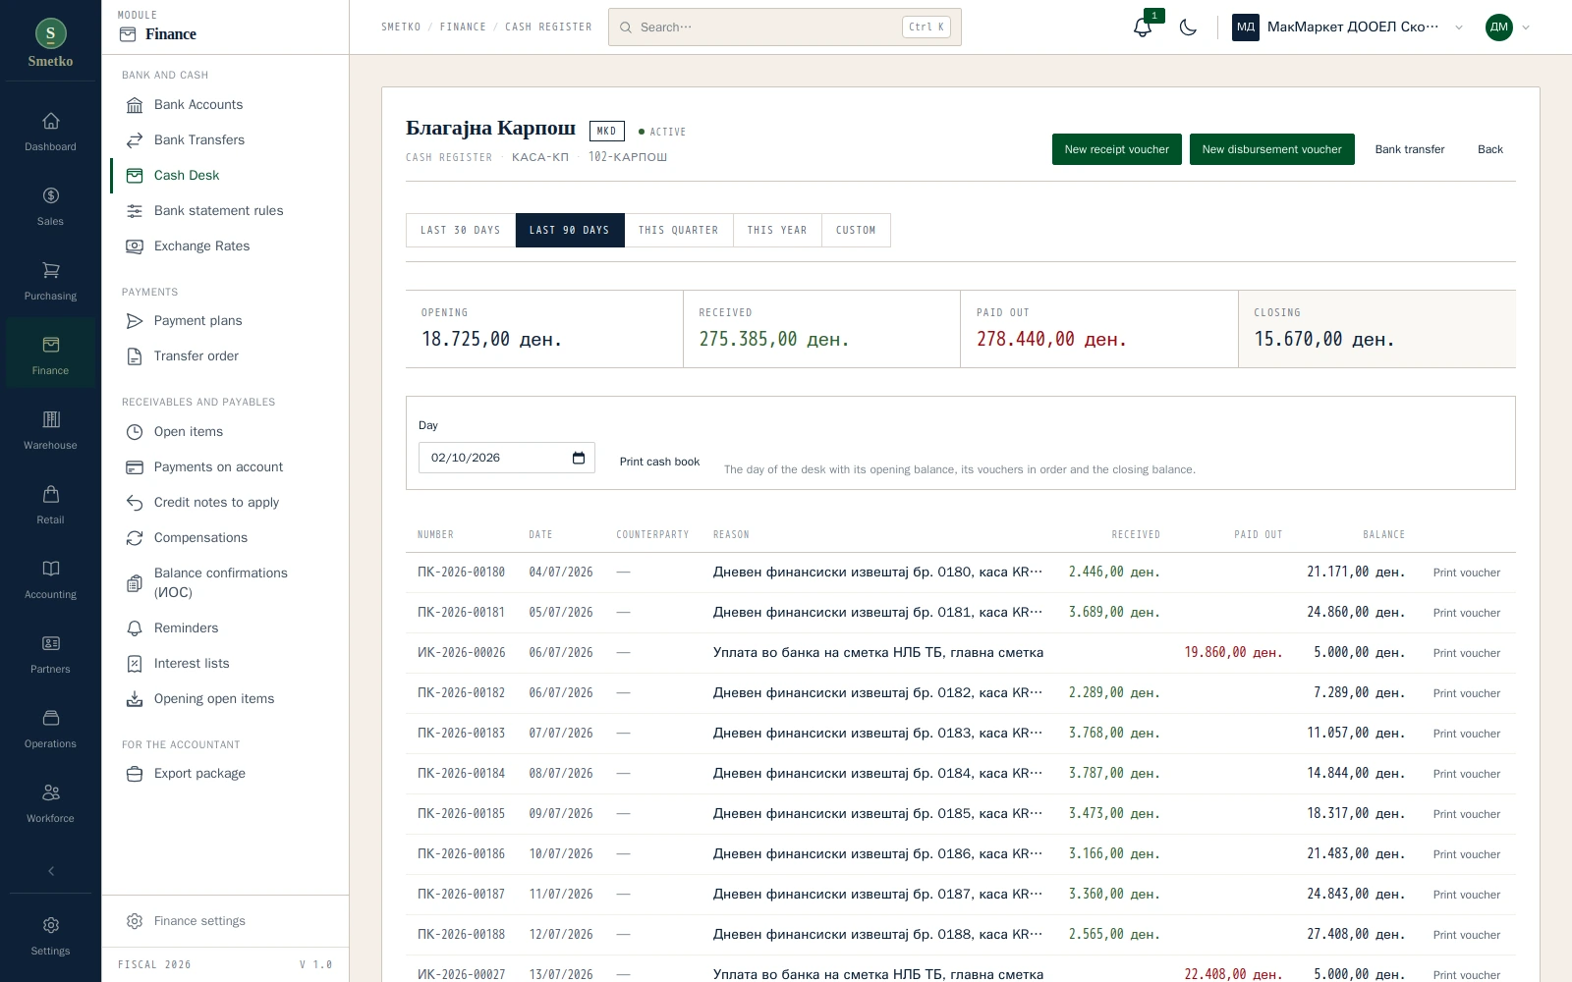Open the Purchasing cart icon
Screen dimensions: 1572x982
(50, 270)
